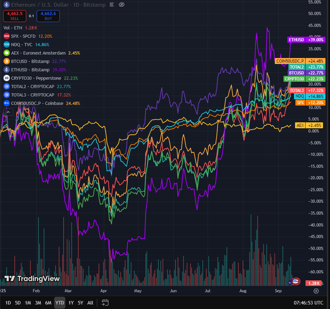This screenshot has width=330, height=309.
Task: Open the Go to date calendar icon
Action: [x=105, y=303]
